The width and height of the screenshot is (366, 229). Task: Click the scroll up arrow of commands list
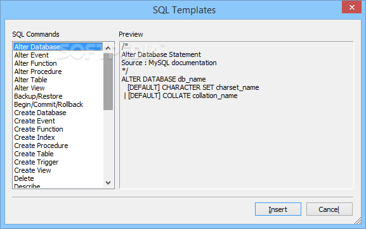tap(108, 48)
